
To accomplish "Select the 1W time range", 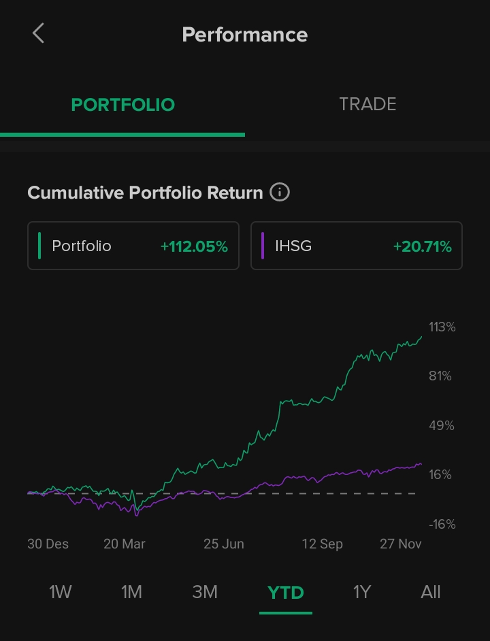I will 61,592.
